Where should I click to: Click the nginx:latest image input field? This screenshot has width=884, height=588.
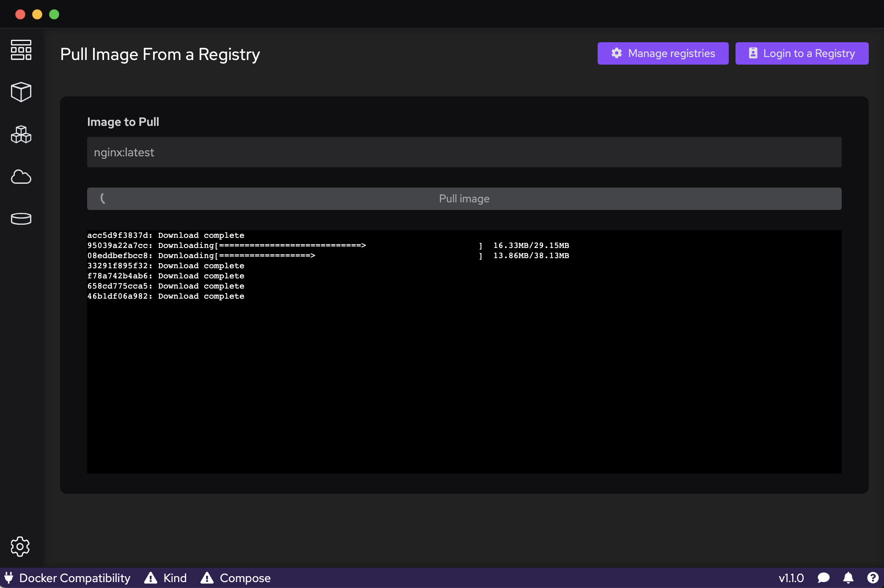pyautogui.click(x=464, y=152)
